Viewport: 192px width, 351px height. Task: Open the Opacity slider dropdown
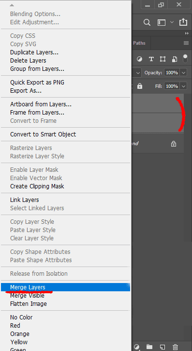coord(183,72)
